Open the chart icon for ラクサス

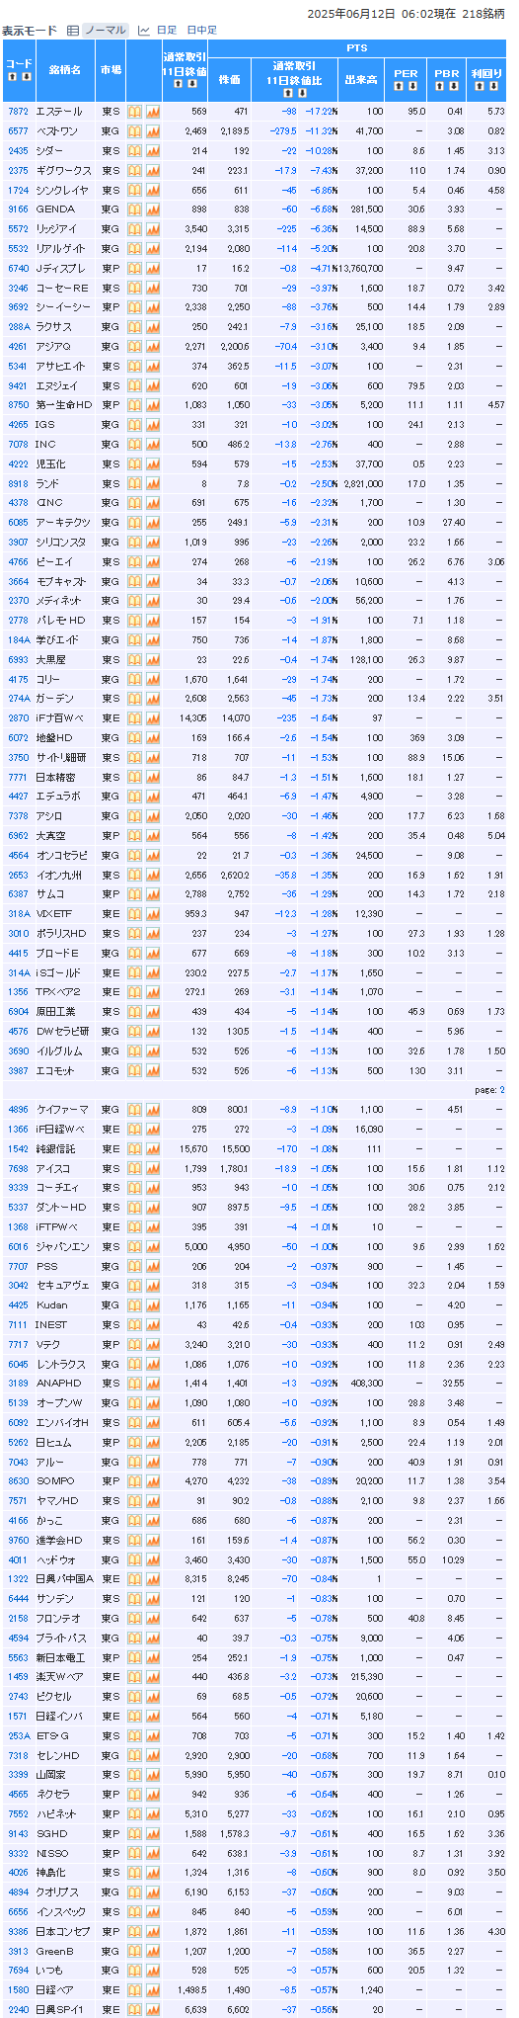[153, 327]
